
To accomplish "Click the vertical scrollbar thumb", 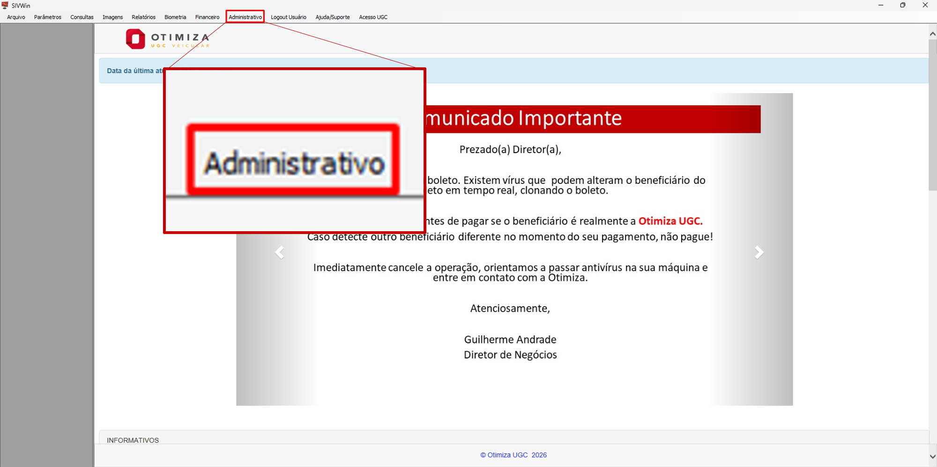I will (x=932, y=115).
